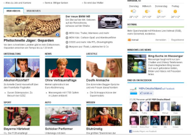Open 'Ohne Vertrauensfrage' news headline
Image resolution: width=191 pixels, height=135 pixels.
pyautogui.click(x=61, y=80)
